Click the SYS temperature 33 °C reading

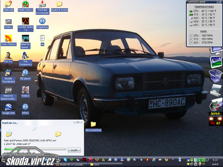click(x=208, y=14)
